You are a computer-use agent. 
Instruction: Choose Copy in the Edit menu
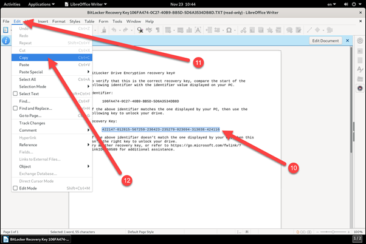click(52, 58)
